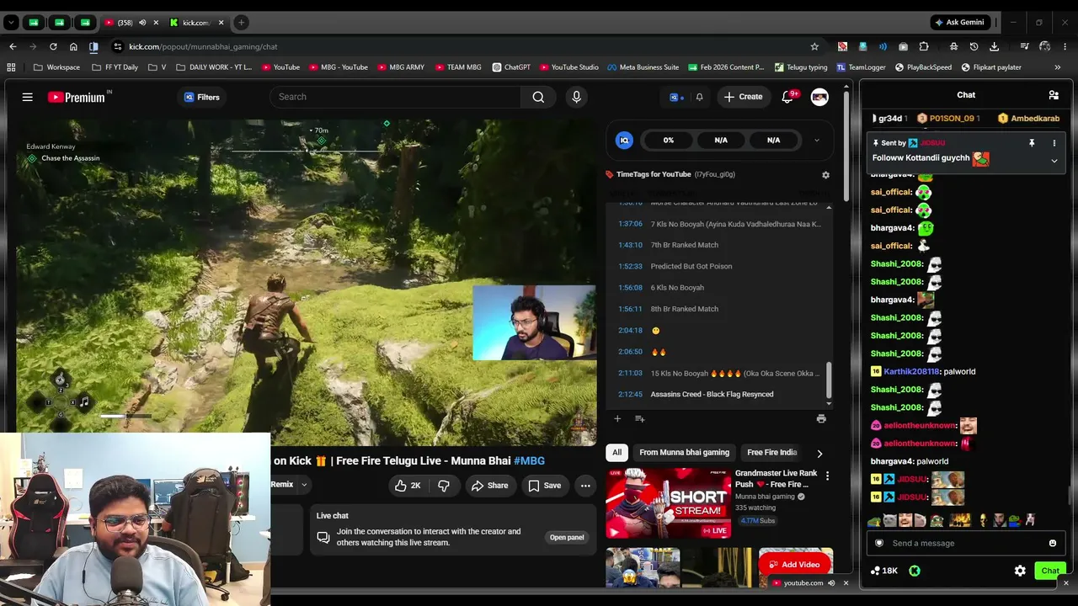This screenshot has height=606, width=1078.
Task: Expand the vidIQ stats bar chevron
Action: (x=816, y=141)
